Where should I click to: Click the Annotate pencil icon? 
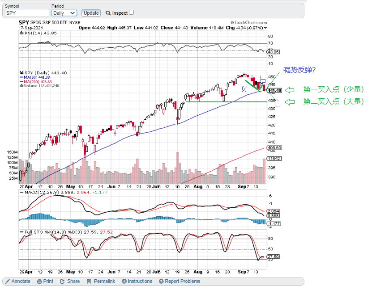click(x=8, y=281)
